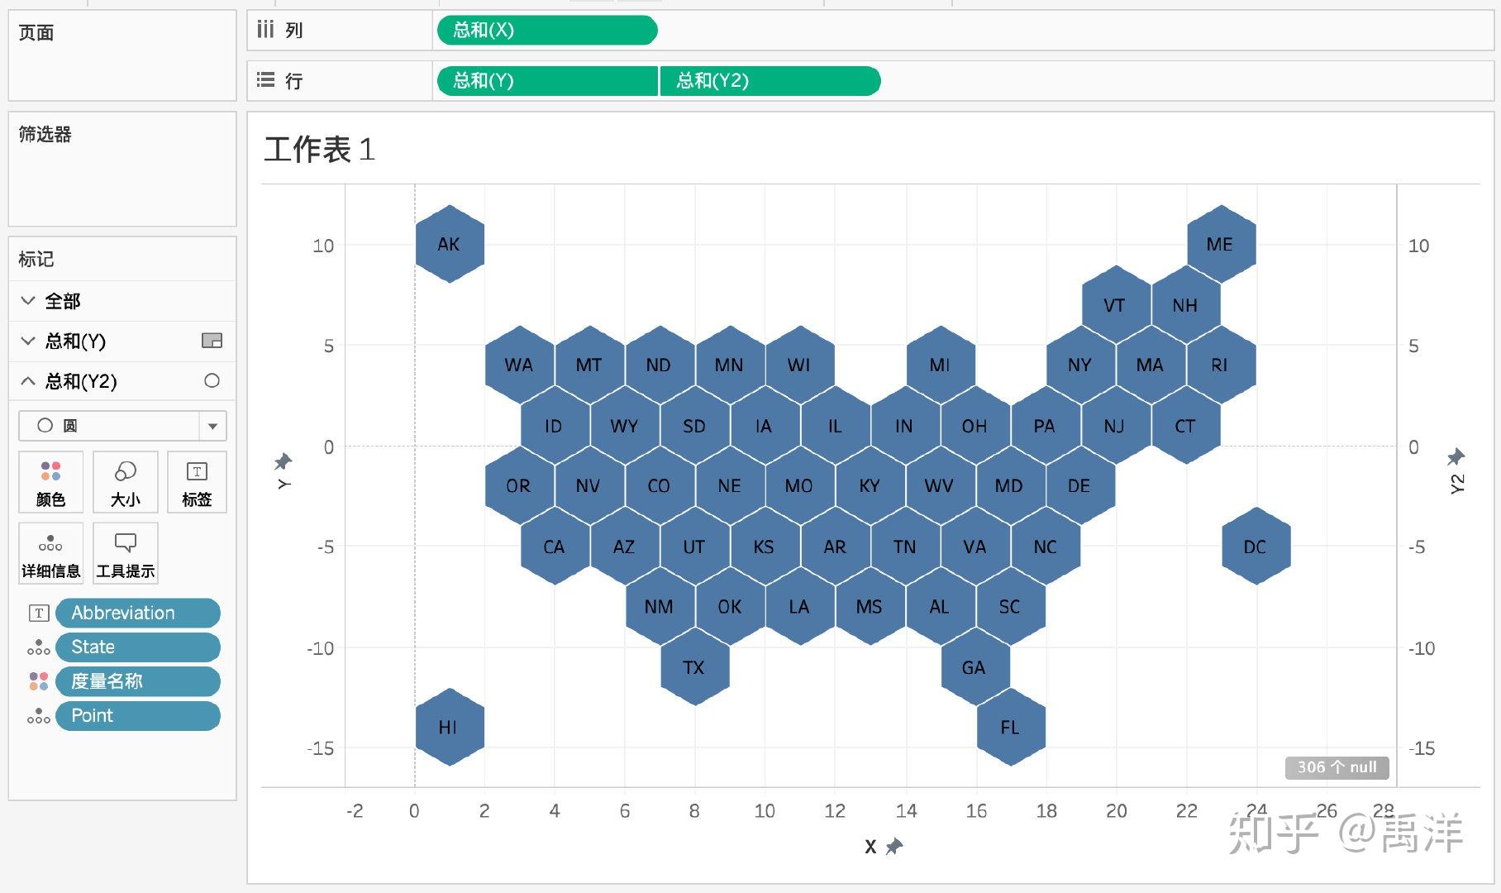The width and height of the screenshot is (1501, 893).
Task: Click the 标记 card header
Action: click(x=36, y=259)
